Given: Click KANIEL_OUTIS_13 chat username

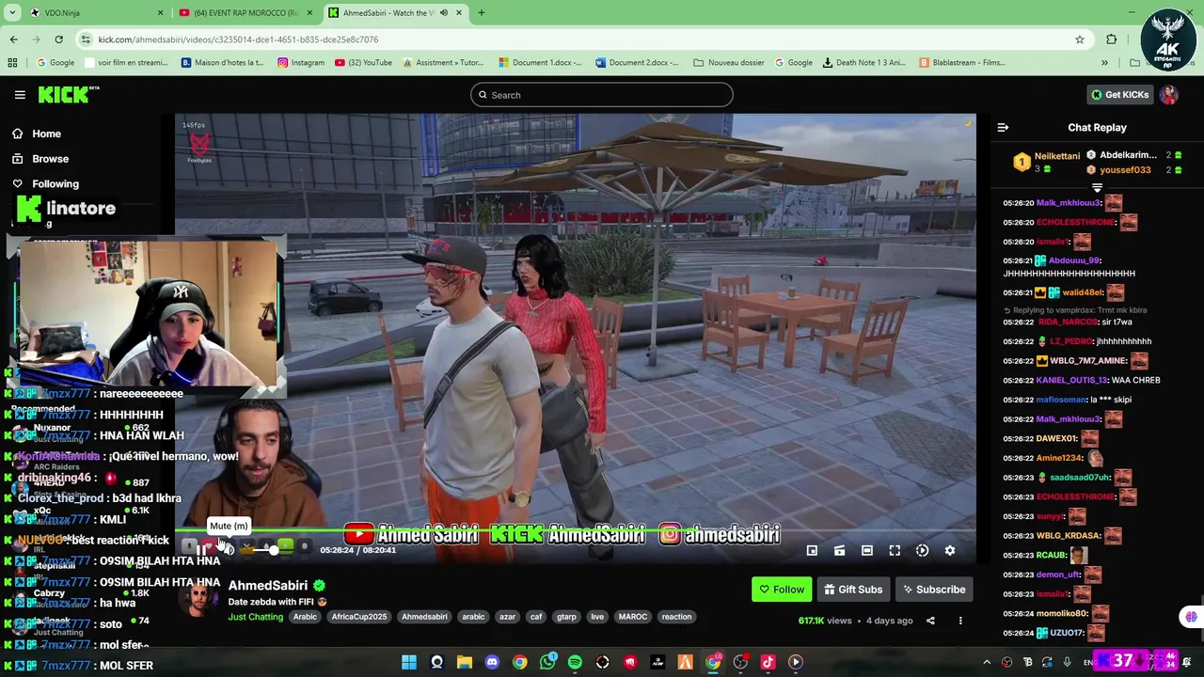Looking at the screenshot, I should click(1071, 380).
